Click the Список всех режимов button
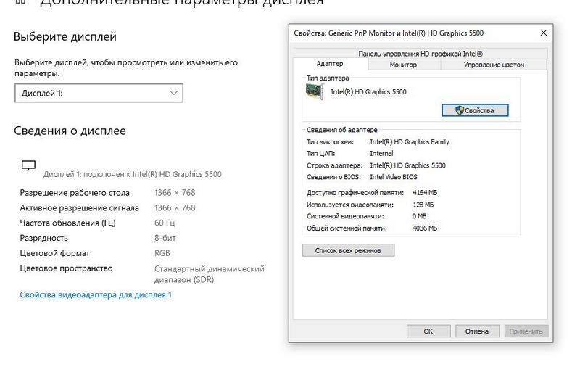This screenshot has width=580, height=367. pos(349,250)
